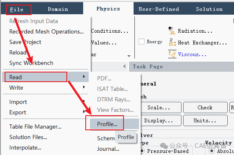Viewport: 234px width, 155px height.
Task: Click the Radiation model icon
Action: coord(172,31)
